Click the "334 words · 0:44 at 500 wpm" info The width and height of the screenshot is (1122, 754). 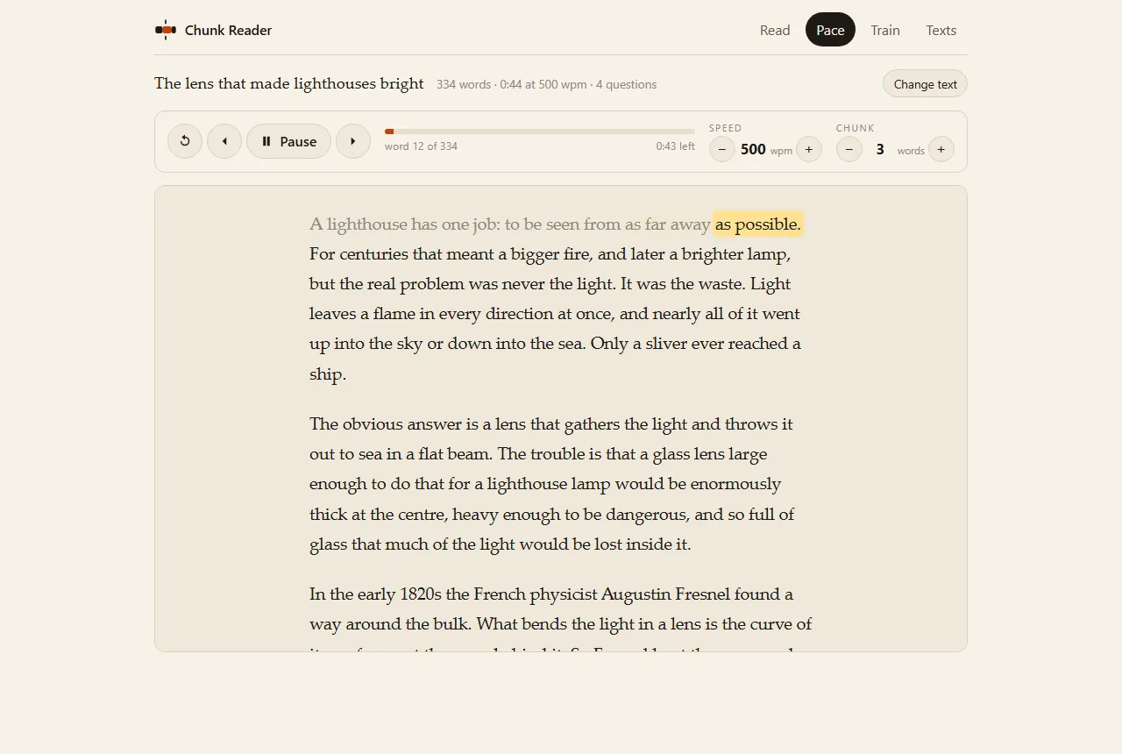(x=512, y=85)
